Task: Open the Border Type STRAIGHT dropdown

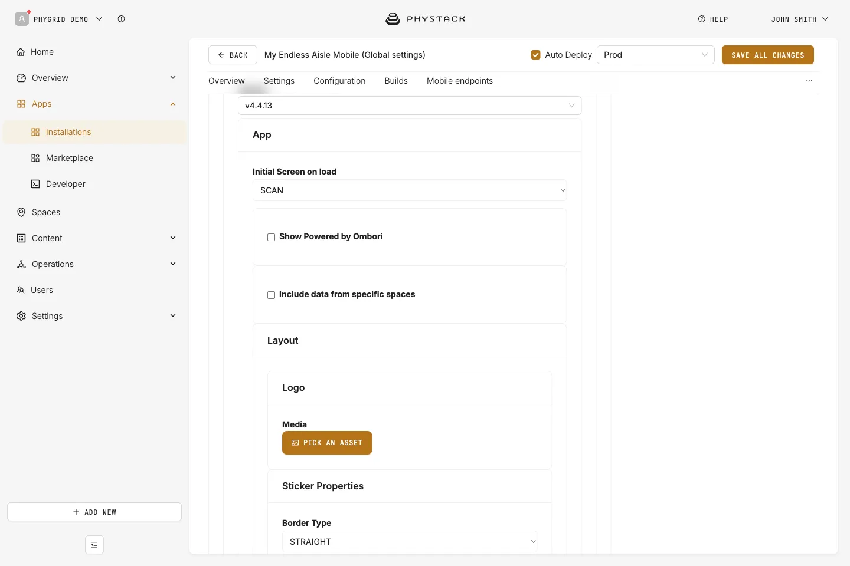Action: [410, 542]
